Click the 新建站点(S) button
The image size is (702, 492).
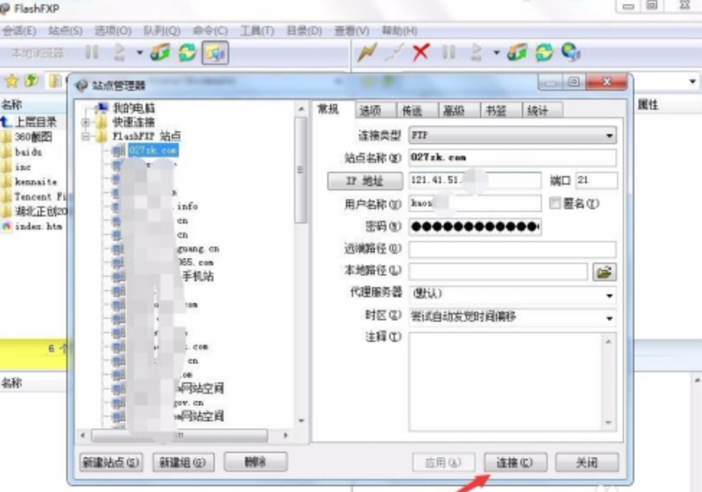tap(111, 462)
